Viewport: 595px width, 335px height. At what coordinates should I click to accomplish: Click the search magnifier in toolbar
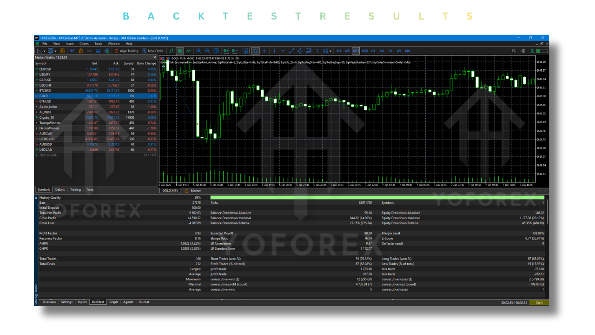(x=514, y=51)
